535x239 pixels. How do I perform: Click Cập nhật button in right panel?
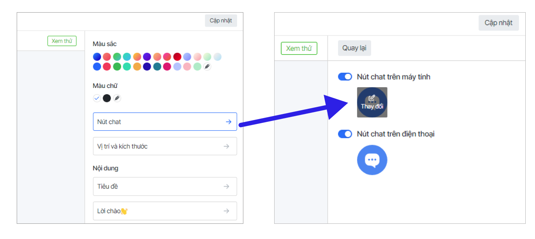point(498,23)
